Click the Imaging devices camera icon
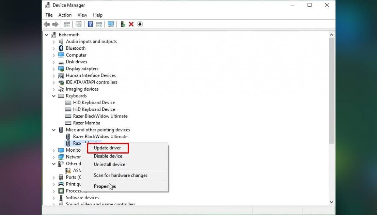This screenshot has width=377, height=215. [x=61, y=89]
